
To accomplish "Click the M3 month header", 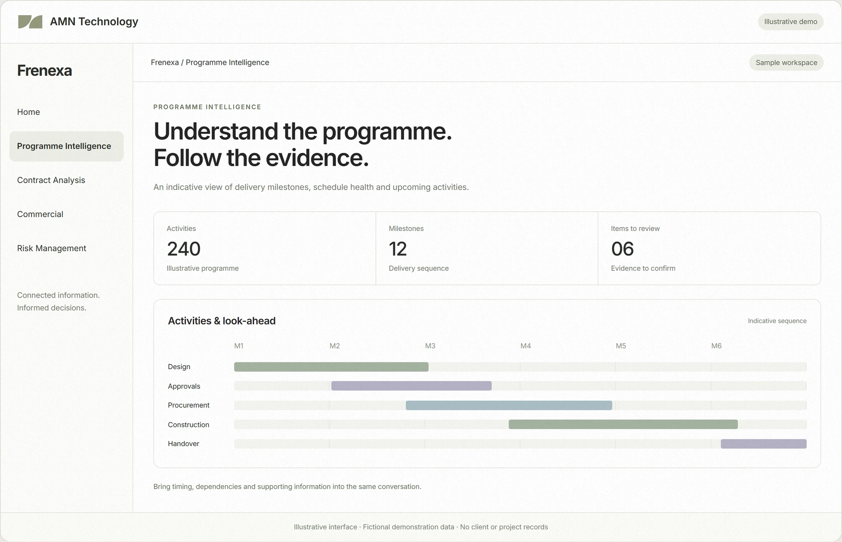I will point(430,346).
